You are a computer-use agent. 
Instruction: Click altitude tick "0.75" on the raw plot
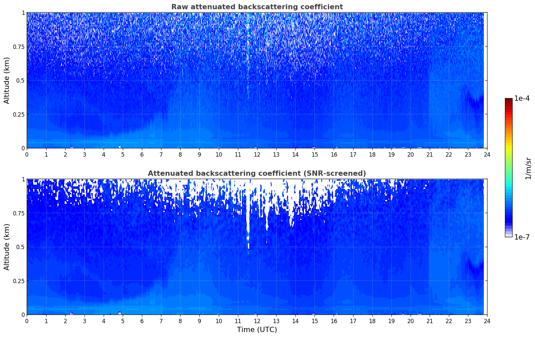coord(19,47)
